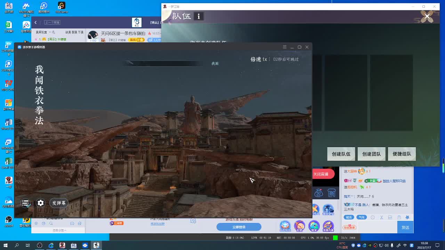Image resolution: width=445 pixels, height=250 pixels.
Task: Open MuMu模拟器12 desktop shortcut at top
Action: (x=26, y=9)
